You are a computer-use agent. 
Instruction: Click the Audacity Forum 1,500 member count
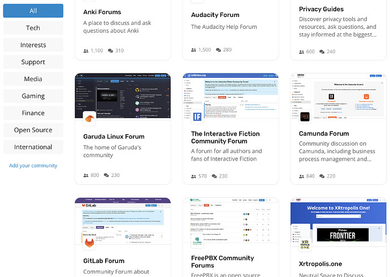tap(205, 50)
